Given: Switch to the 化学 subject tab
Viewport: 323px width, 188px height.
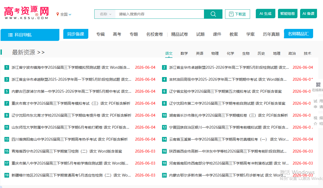Looking at the screenshot, I should [x=230, y=53].
